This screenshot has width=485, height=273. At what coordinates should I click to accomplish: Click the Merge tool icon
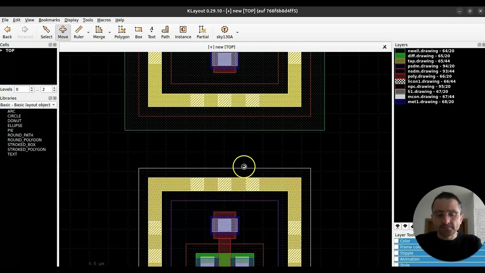99,32
